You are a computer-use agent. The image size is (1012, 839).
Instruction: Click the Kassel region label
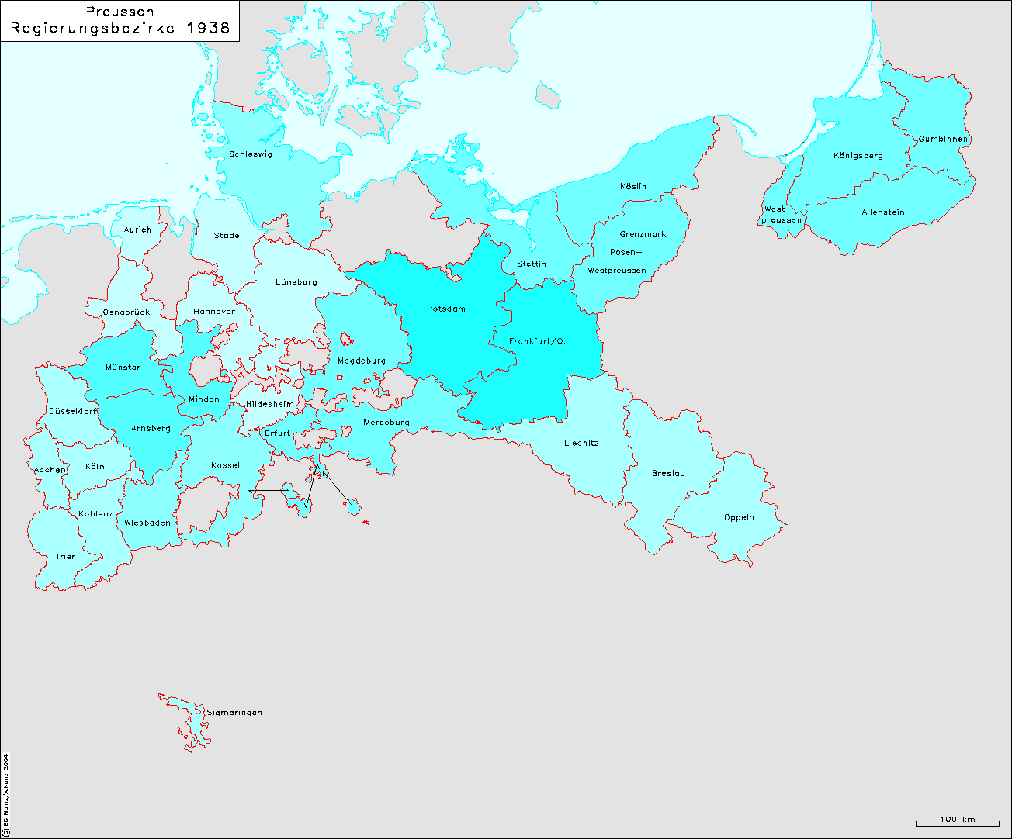click(x=225, y=466)
